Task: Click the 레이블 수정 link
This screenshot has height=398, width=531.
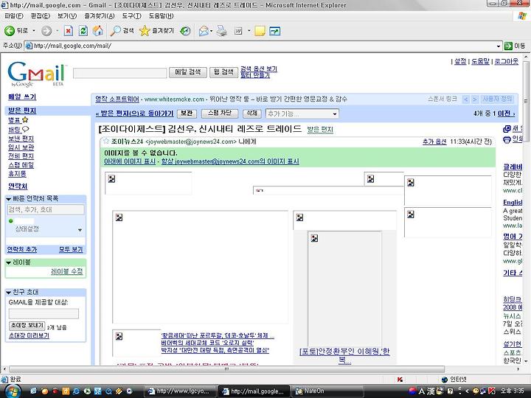Action: point(66,271)
